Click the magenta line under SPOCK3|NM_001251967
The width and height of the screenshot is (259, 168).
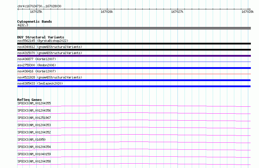134,120
